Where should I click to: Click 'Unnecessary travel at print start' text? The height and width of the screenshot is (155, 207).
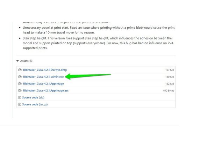[x=46, y=28]
